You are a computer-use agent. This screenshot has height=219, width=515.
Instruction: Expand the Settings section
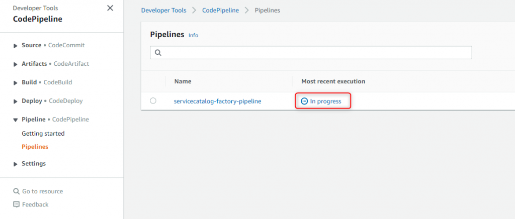[x=16, y=164]
